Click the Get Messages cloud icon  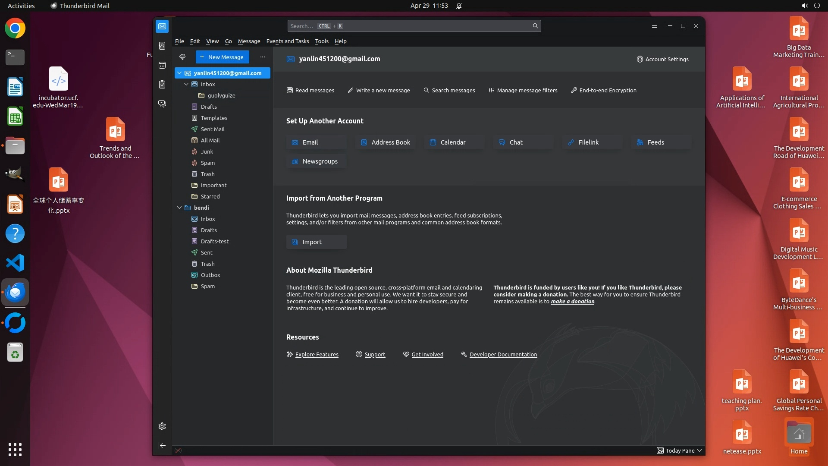coord(182,57)
